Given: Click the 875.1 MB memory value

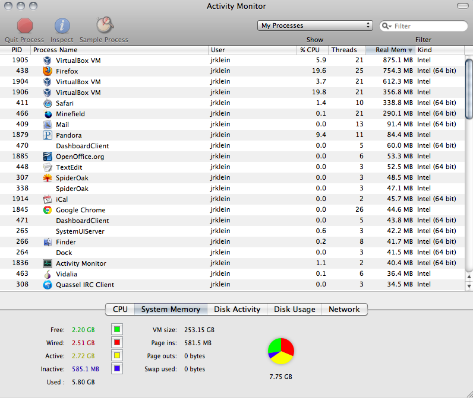Looking at the screenshot, I should click(398, 60).
